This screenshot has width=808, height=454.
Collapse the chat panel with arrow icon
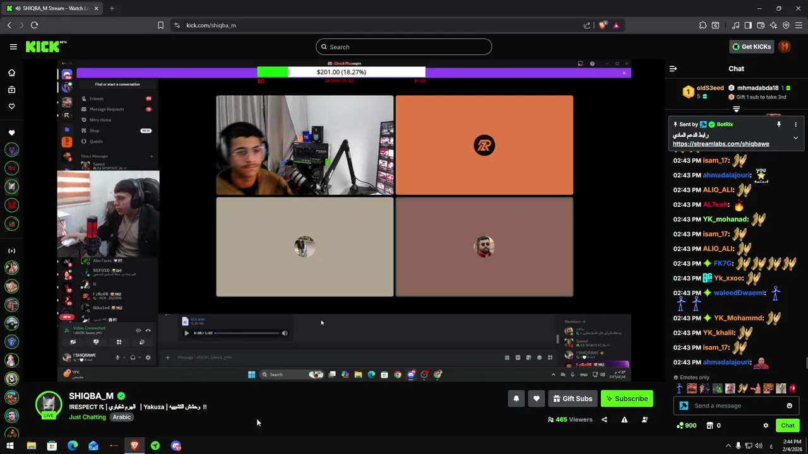click(x=673, y=69)
